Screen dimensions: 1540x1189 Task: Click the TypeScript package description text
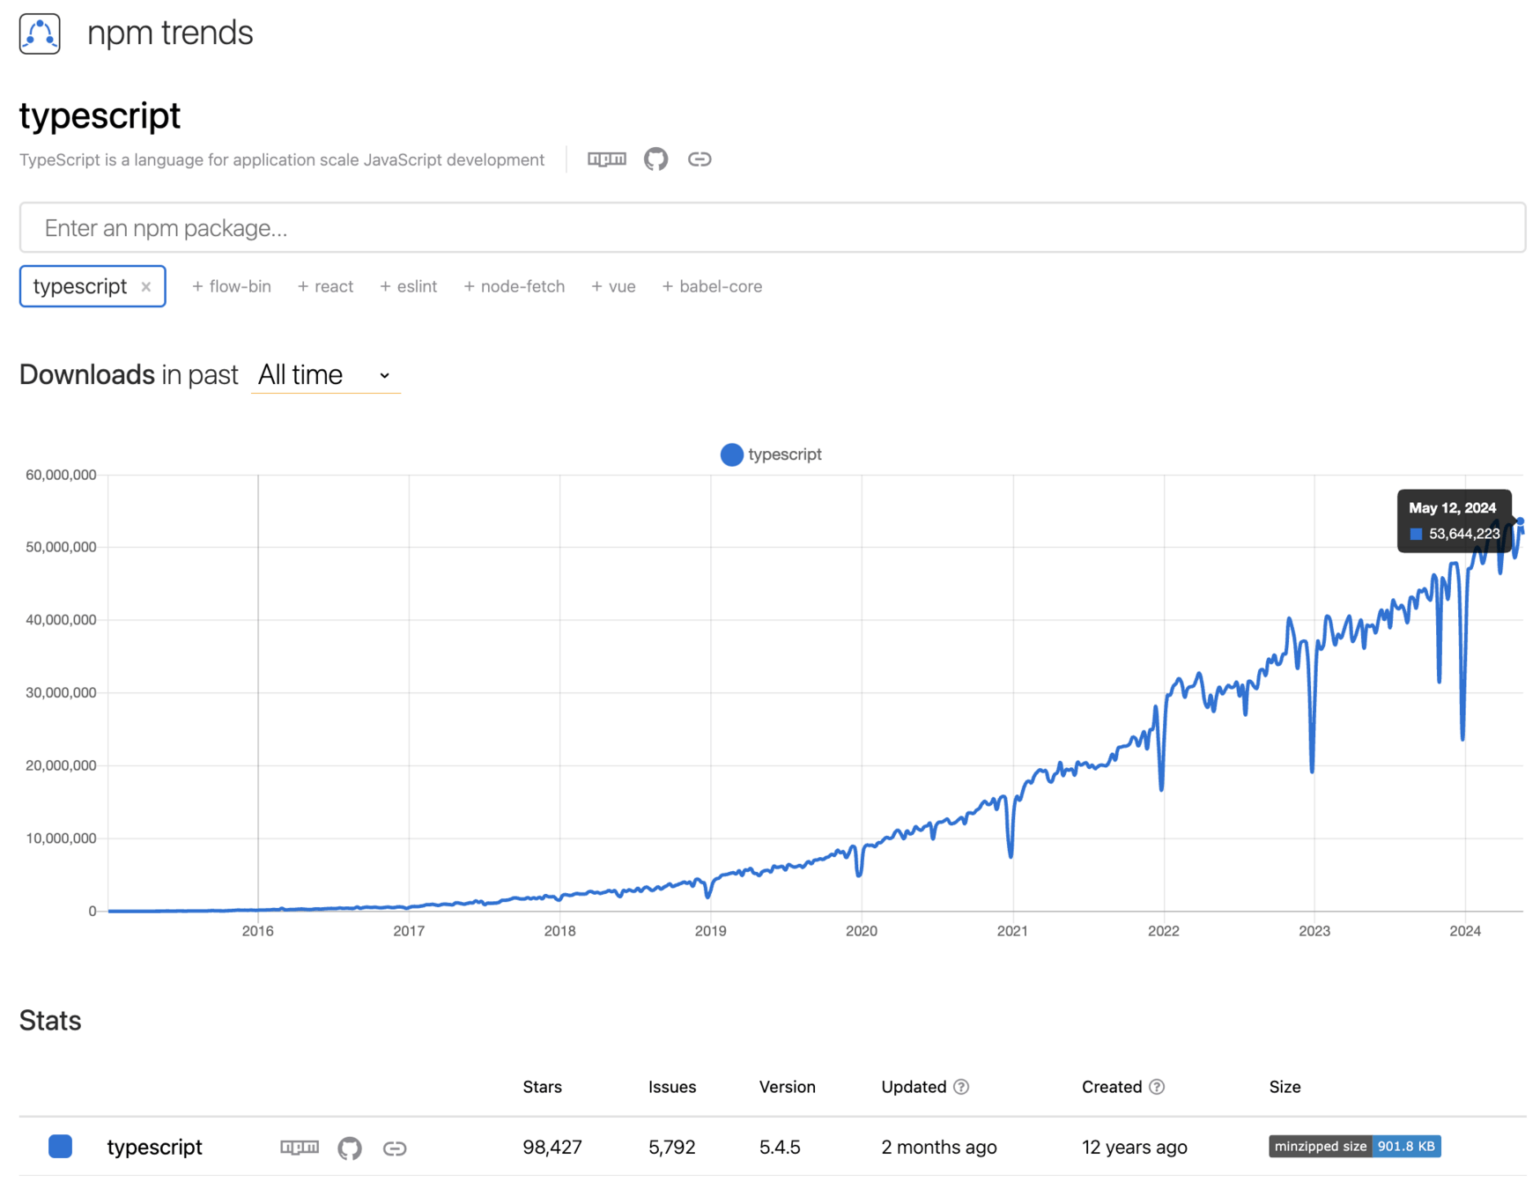tap(282, 159)
